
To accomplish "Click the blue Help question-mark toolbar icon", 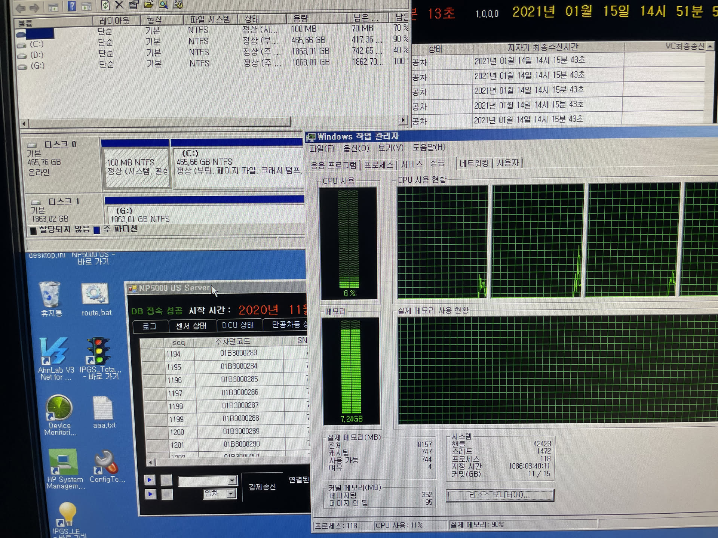I will [x=72, y=6].
